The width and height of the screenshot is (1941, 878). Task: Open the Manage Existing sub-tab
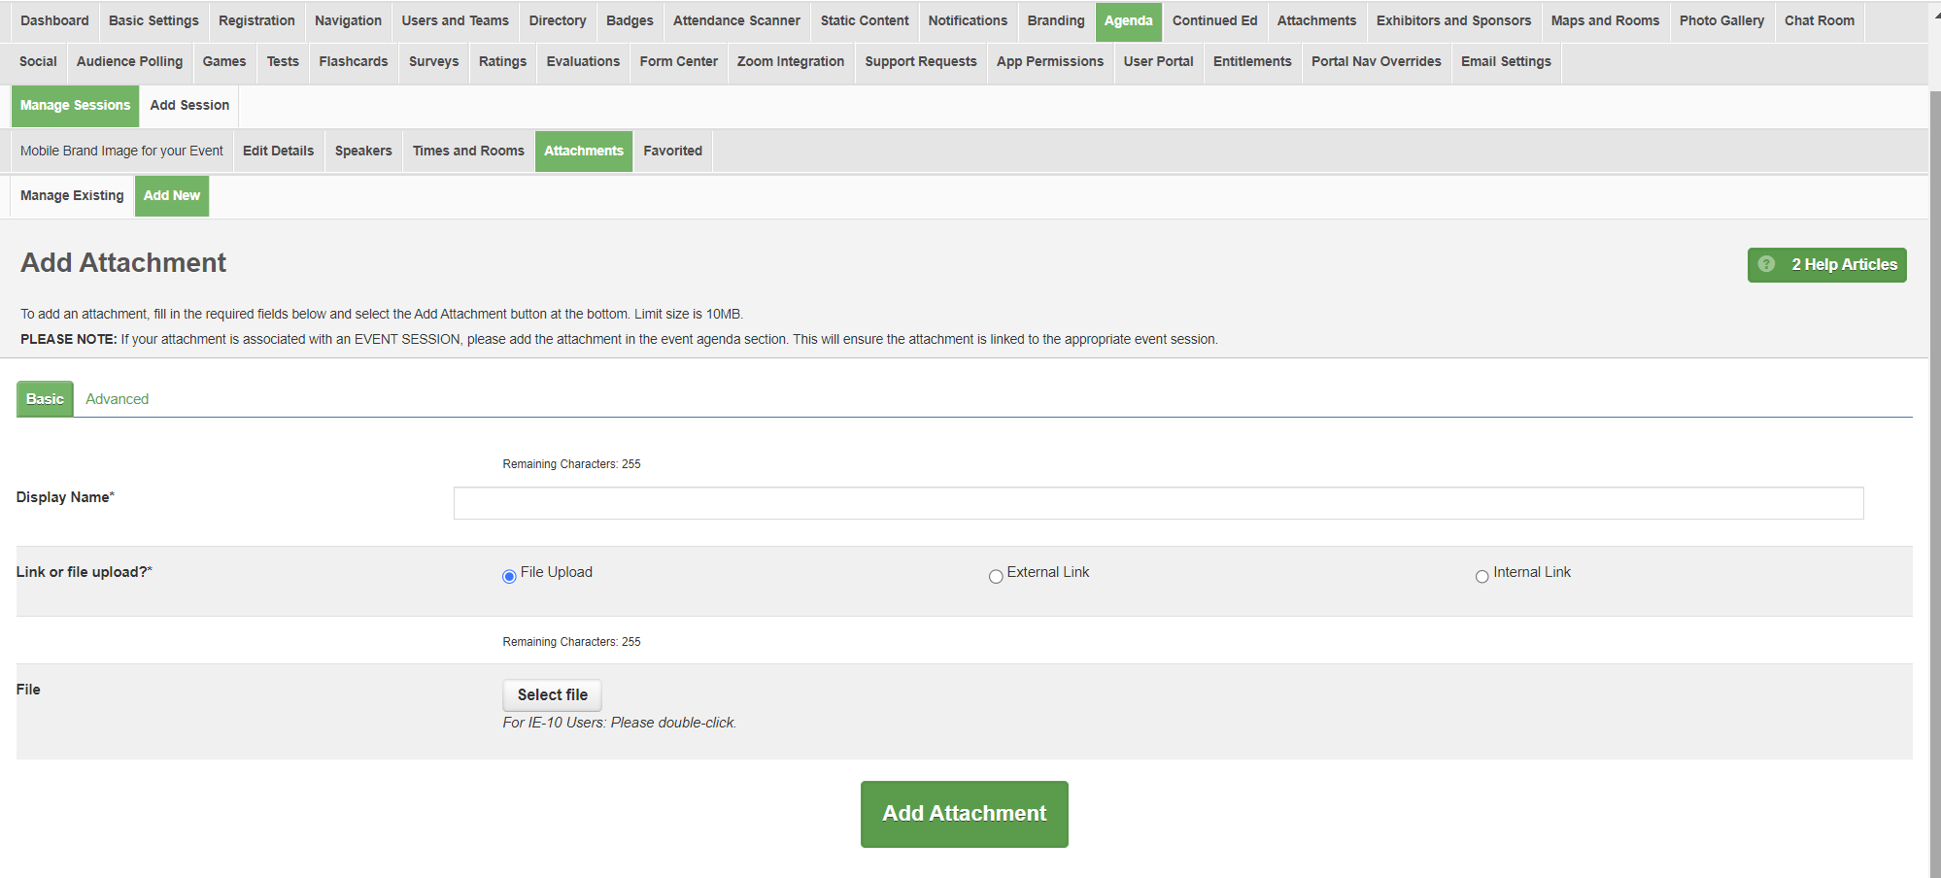72,195
